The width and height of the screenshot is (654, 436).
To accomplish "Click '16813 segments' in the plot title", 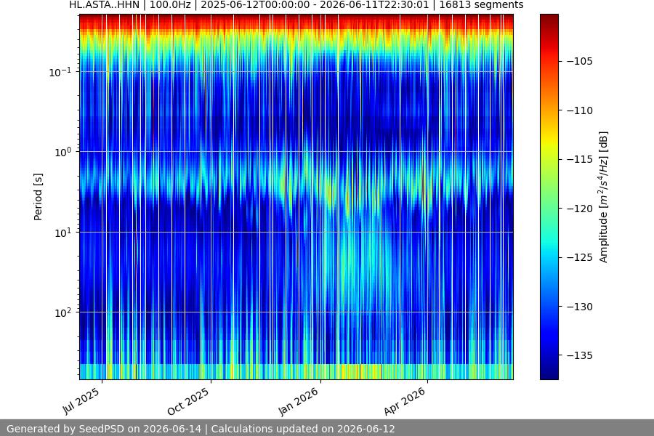I will 481,5.
